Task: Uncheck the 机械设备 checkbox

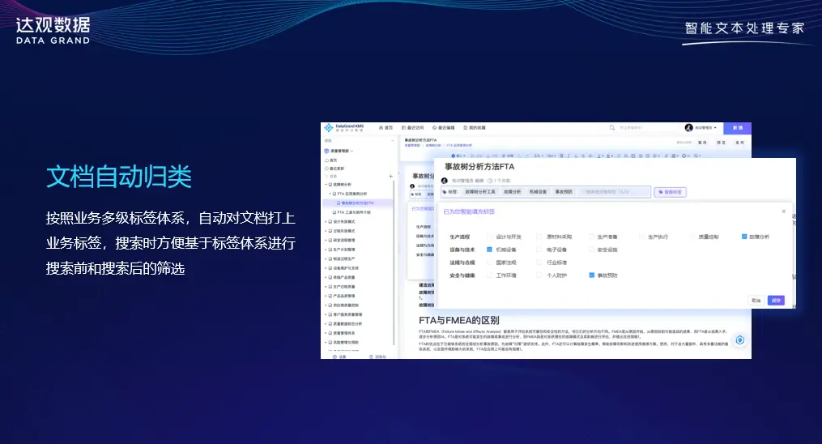Action: pyautogui.click(x=490, y=250)
